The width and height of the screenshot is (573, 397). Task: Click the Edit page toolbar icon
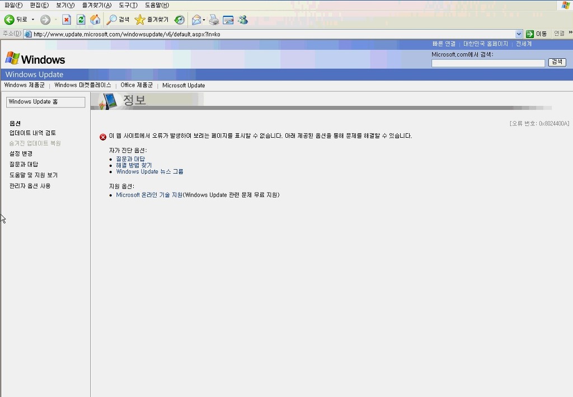228,20
